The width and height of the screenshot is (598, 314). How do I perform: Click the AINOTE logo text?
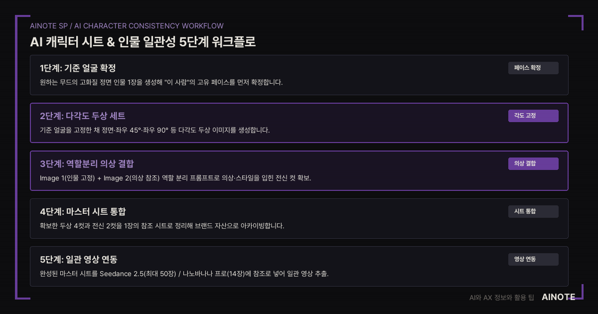click(558, 297)
